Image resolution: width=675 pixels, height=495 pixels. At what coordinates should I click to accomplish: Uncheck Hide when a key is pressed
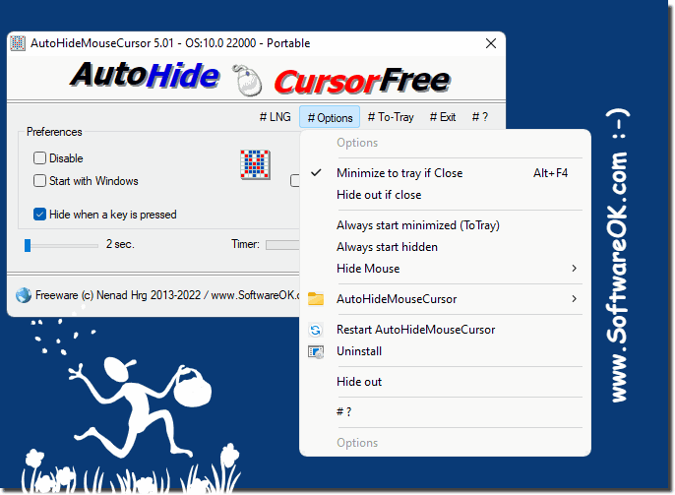(x=39, y=214)
